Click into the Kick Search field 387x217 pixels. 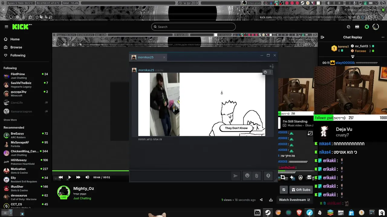pyautogui.click(x=193, y=27)
